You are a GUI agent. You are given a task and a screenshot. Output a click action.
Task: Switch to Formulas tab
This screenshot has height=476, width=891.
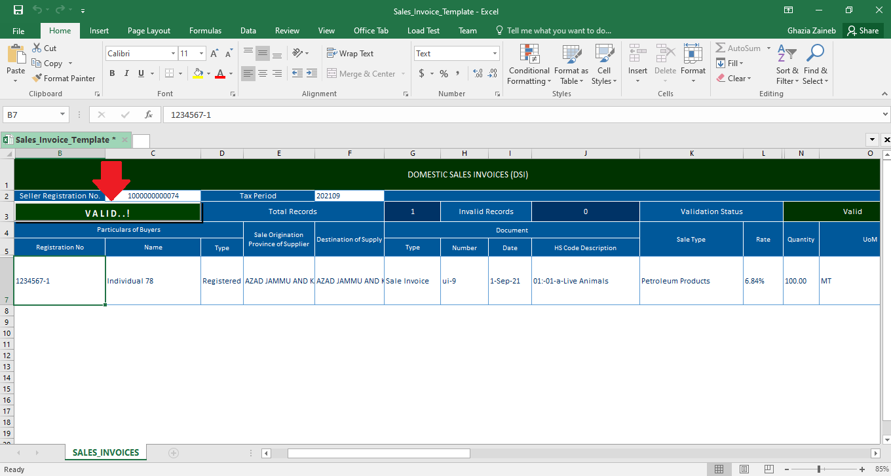[x=205, y=31]
